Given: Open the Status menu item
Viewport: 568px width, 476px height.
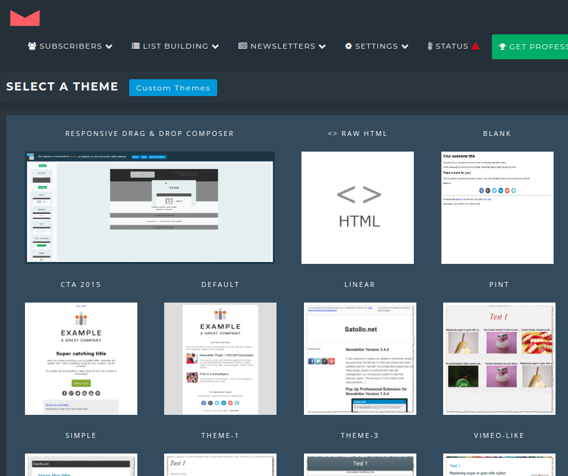Looking at the screenshot, I should [x=454, y=46].
